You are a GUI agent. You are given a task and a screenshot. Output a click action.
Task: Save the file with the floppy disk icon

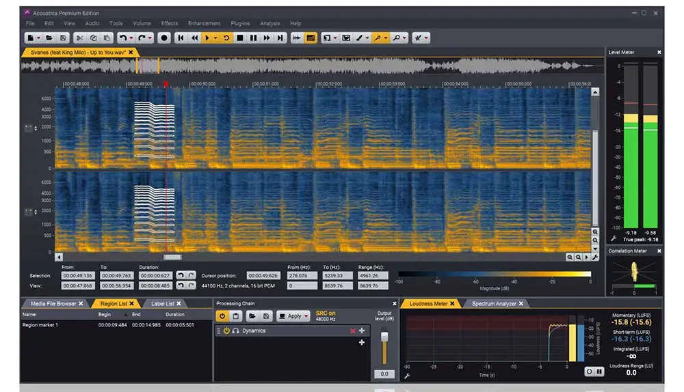tap(63, 38)
